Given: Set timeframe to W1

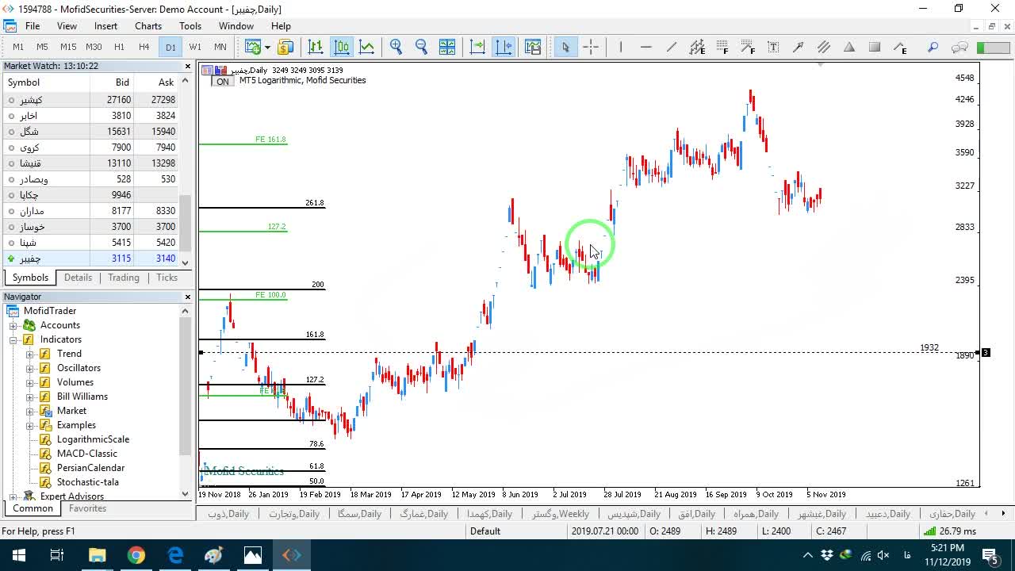Looking at the screenshot, I should pos(195,47).
